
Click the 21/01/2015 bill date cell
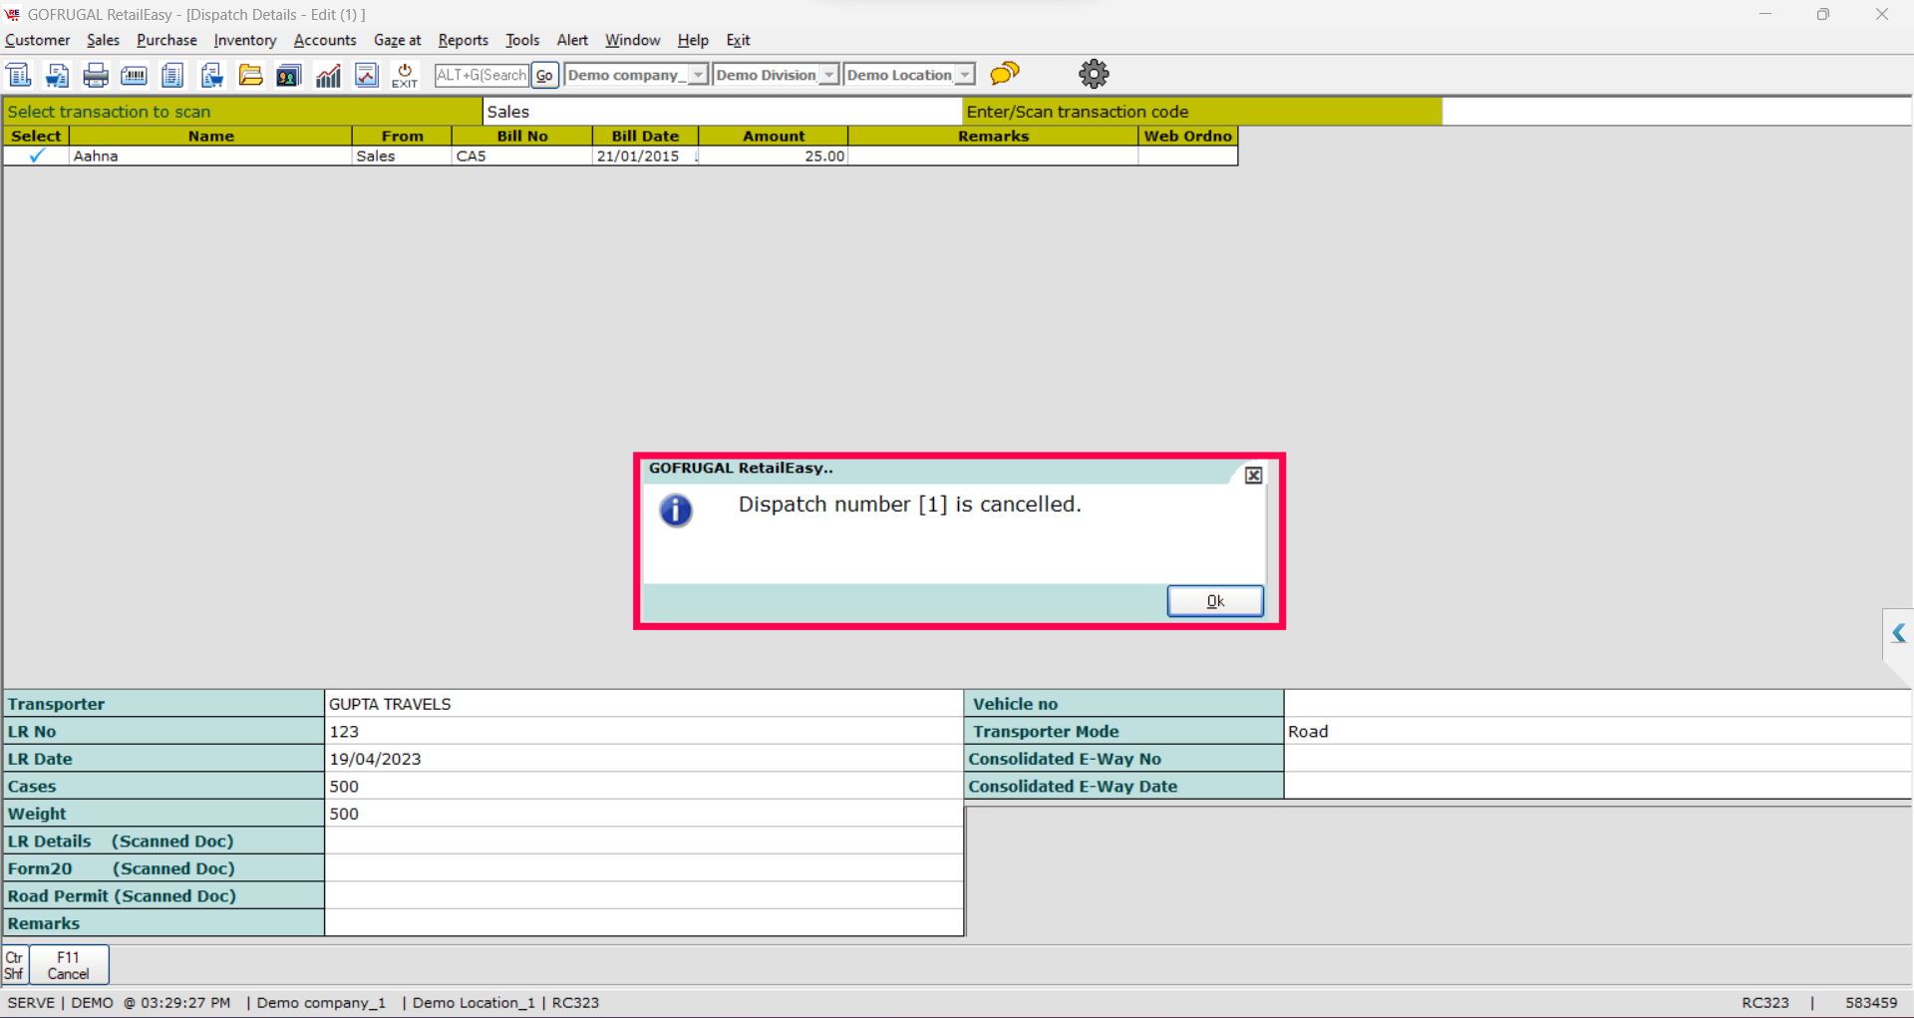645,156
